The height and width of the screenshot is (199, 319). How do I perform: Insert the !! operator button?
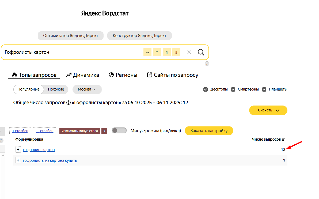point(176,52)
